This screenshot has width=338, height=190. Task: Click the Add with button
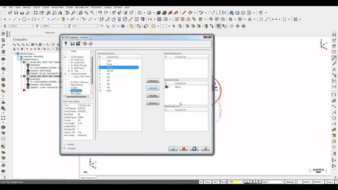pos(153,88)
